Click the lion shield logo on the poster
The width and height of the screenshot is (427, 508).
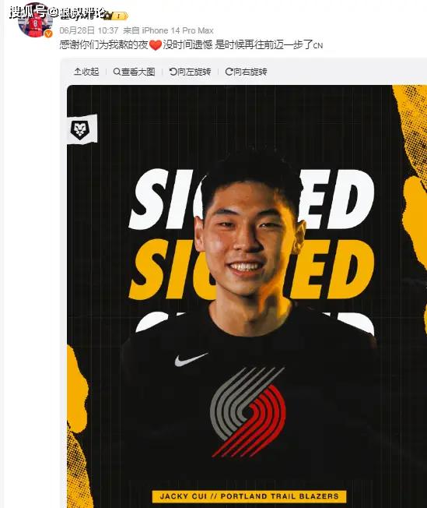pos(80,129)
